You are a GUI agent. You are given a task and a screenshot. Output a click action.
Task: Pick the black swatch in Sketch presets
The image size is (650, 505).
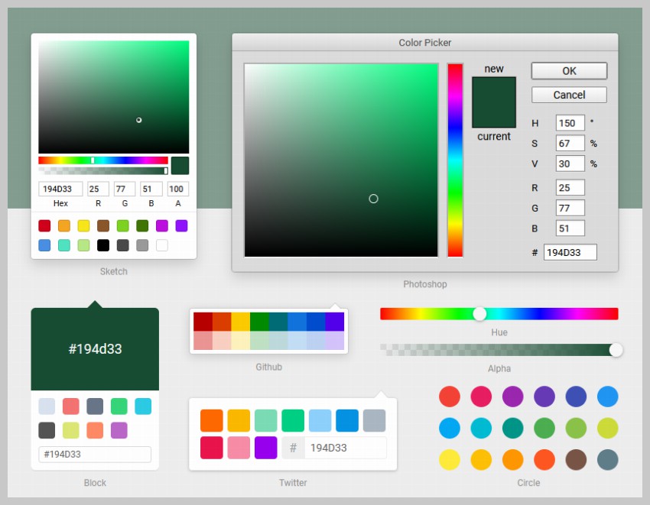click(x=103, y=245)
